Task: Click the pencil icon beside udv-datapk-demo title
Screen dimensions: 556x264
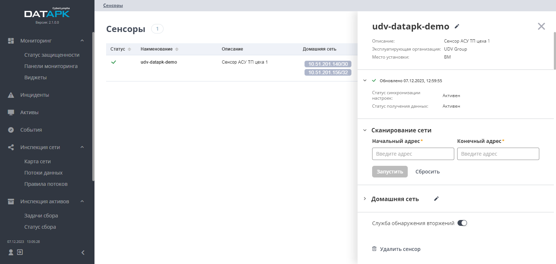Action: (457, 26)
